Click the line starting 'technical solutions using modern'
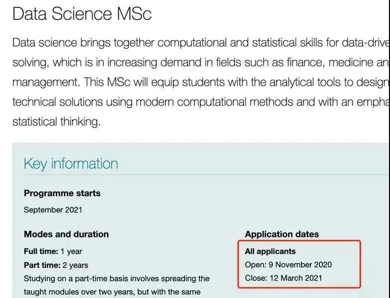390x298 pixels. tap(199, 101)
